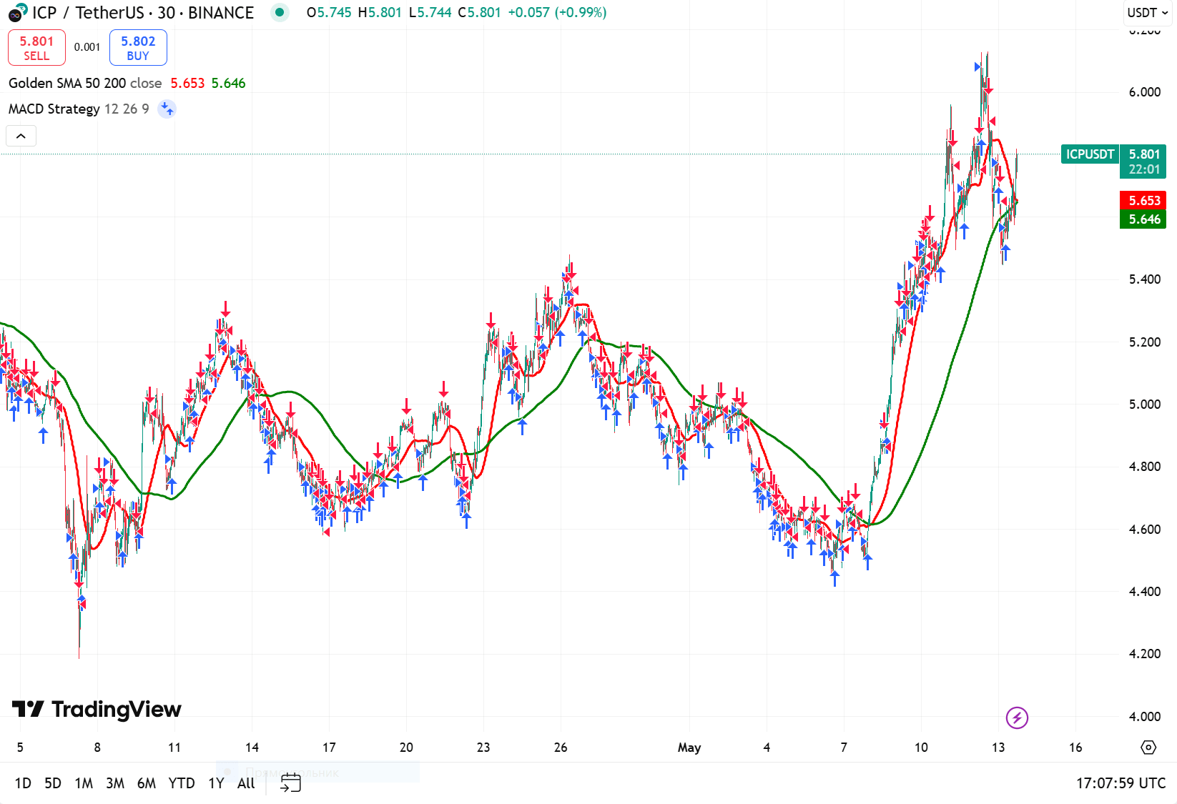The image size is (1177, 804).
Task: Click the H5.801 high value
Action: click(380, 12)
